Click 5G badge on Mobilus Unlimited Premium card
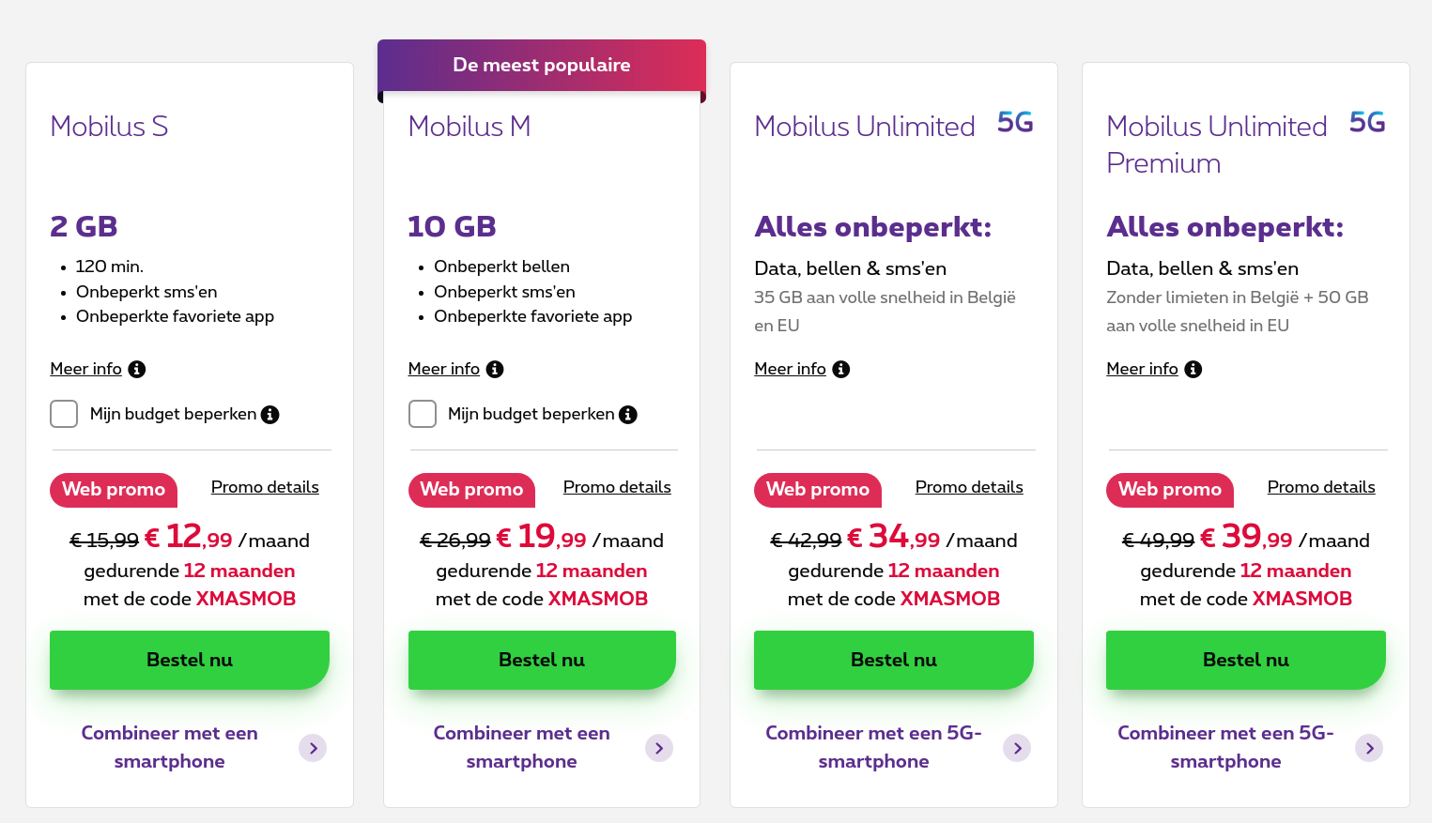 point(1367,123)
